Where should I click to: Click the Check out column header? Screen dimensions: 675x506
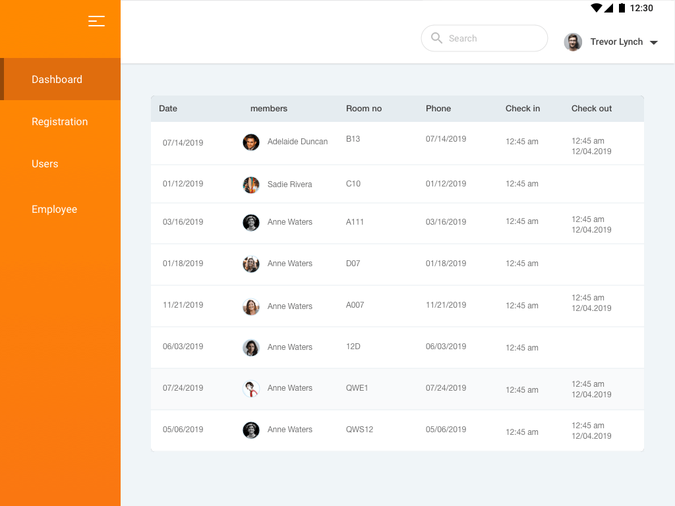coord(591,109)
